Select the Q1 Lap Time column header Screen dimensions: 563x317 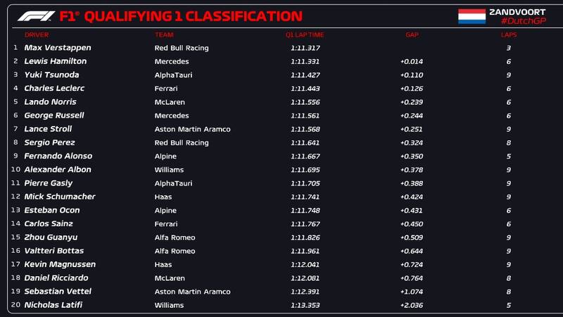coord(304,35)
